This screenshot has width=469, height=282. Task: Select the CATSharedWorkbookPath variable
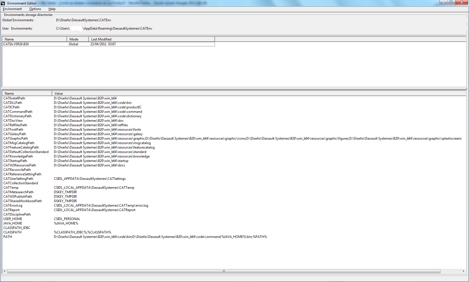pyautogui.click(x=23, y=201)
